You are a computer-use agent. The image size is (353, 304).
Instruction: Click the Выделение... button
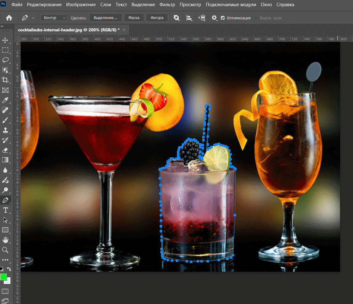pos(106,18)
